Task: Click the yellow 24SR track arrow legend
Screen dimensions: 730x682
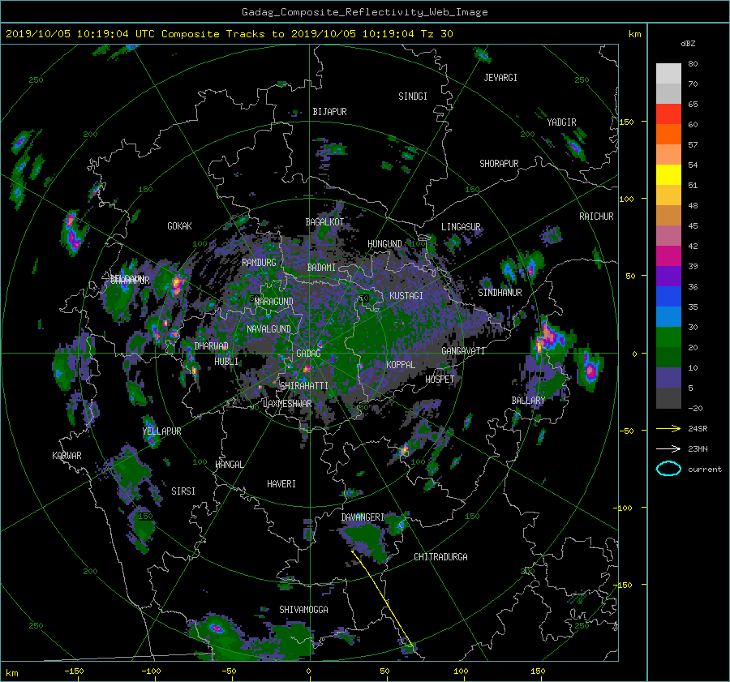Action: (668, 428)
